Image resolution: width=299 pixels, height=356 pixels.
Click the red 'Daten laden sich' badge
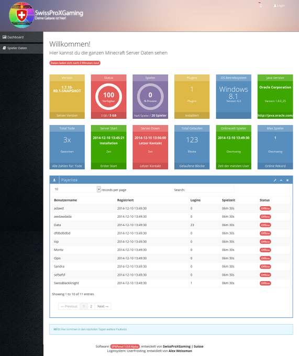pos(75,63)
